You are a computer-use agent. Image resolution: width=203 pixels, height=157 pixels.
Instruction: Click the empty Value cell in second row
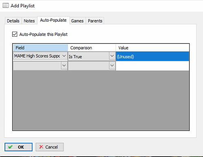(x=152, y=66)
